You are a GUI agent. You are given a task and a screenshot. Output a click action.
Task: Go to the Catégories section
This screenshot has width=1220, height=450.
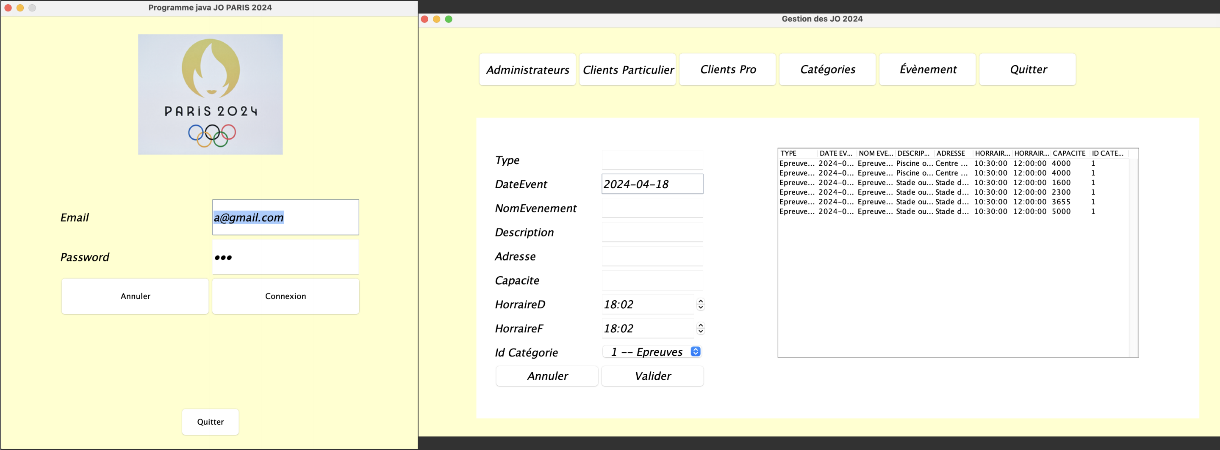click(x=827, y=69)
